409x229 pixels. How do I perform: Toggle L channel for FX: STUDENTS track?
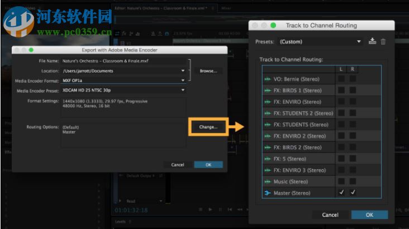(341, 125)
